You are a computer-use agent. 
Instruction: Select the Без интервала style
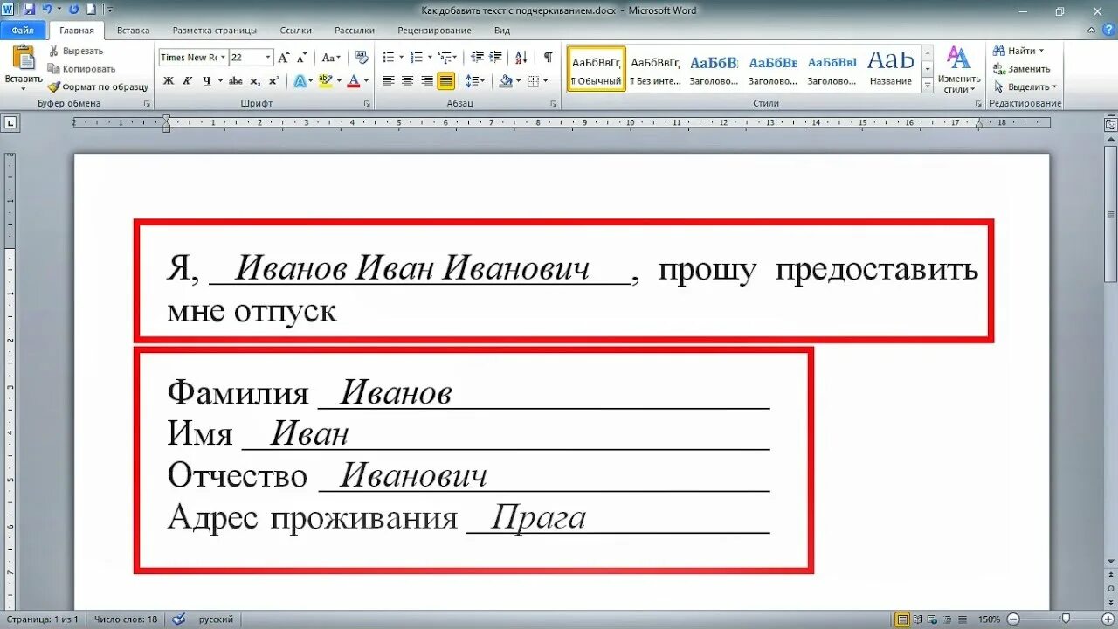(x=655, y=69)
